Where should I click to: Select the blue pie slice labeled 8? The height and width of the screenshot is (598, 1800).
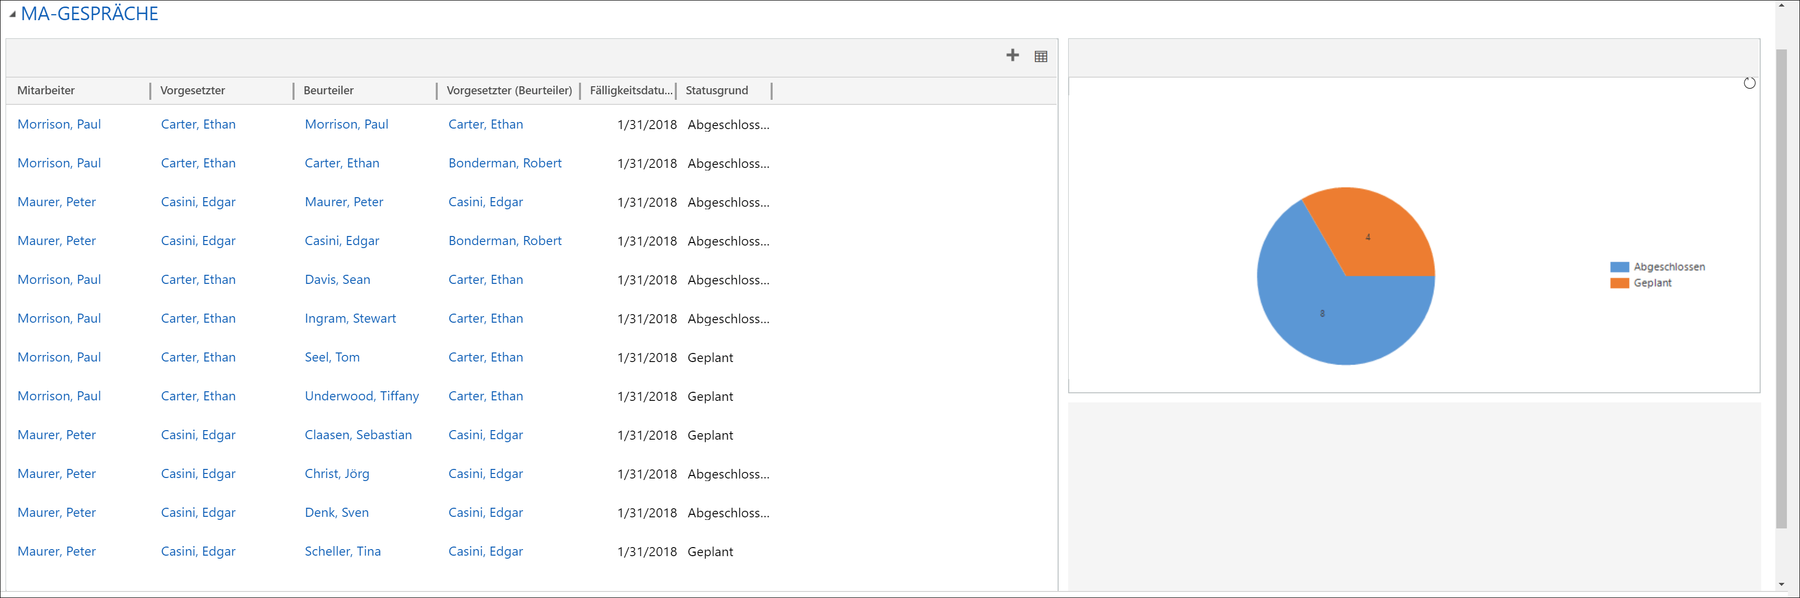(x=1321, y=314)
